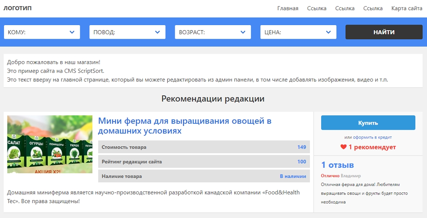
Task: Open the Ссылка link beside Карта сайта
Action: tap(373, 8)
